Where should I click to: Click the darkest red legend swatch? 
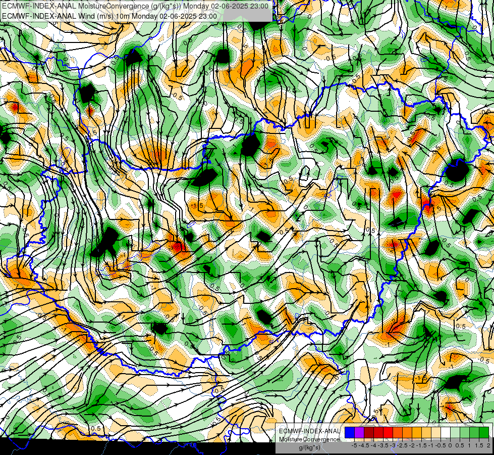[x=369, y=433]
